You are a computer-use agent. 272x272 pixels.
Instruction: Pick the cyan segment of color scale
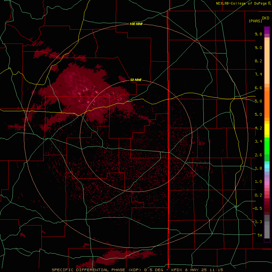pos(267,166)
